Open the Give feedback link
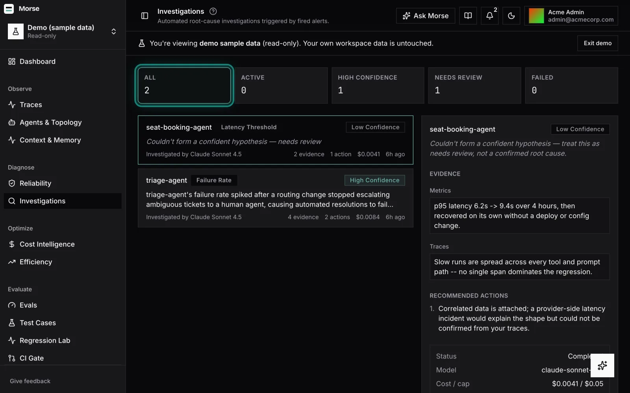 [x=30, y=381]
